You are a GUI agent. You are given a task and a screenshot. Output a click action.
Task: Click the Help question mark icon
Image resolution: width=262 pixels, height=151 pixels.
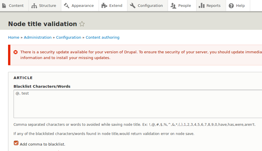point(231,5)
